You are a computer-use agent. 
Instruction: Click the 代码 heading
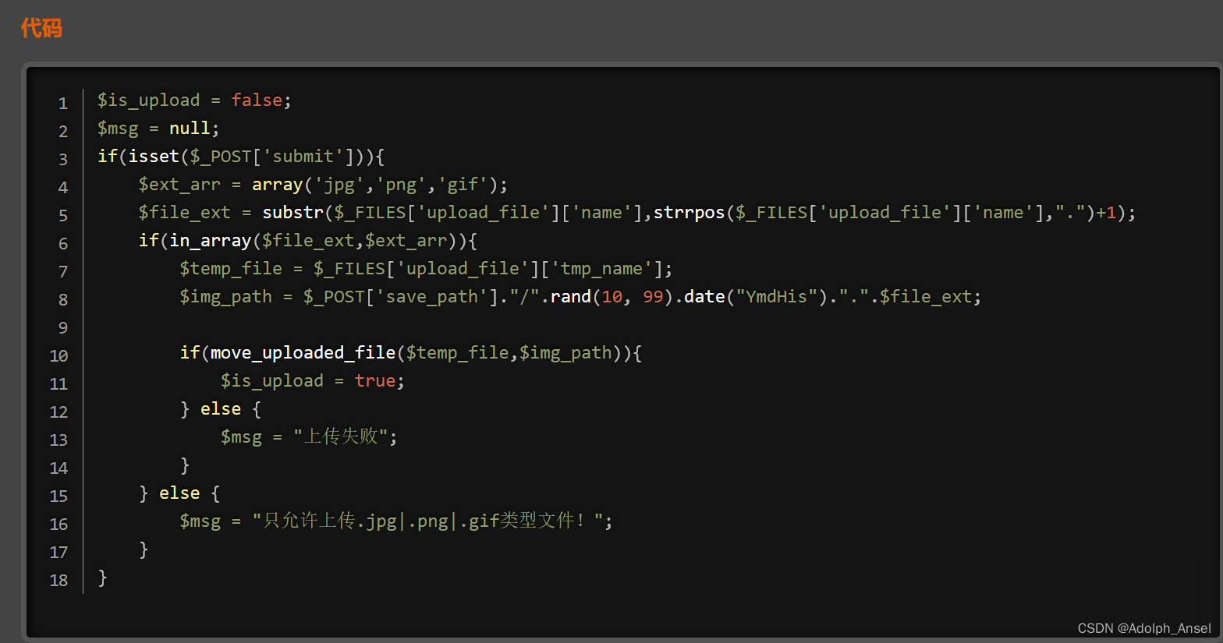point(41,28)
